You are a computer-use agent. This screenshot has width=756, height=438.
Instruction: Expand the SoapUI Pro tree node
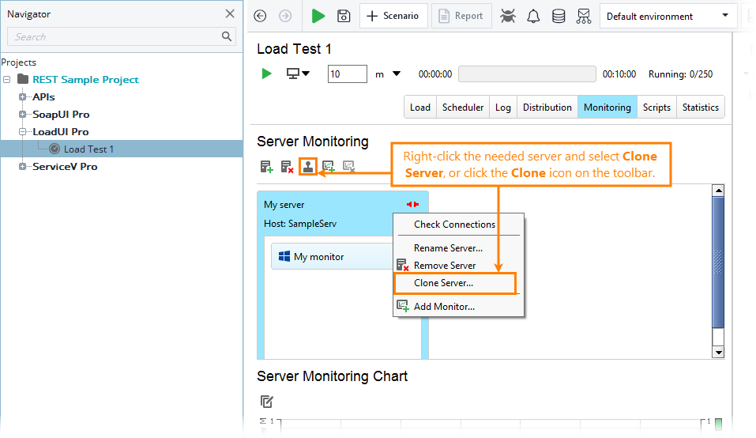coord(22,115)
